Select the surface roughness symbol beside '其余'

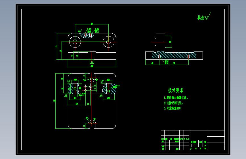click(208, 16)
